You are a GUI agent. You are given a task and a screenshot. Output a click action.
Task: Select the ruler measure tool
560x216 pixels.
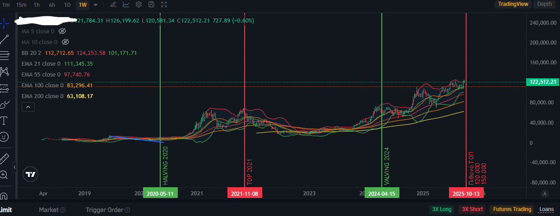(x=4, y=158)
